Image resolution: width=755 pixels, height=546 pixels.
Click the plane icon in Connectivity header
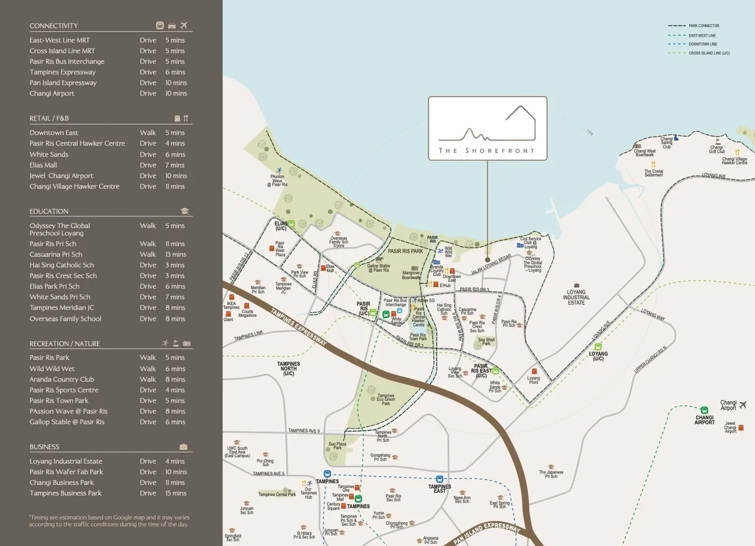pyautogui.click(x=184, y=26)
